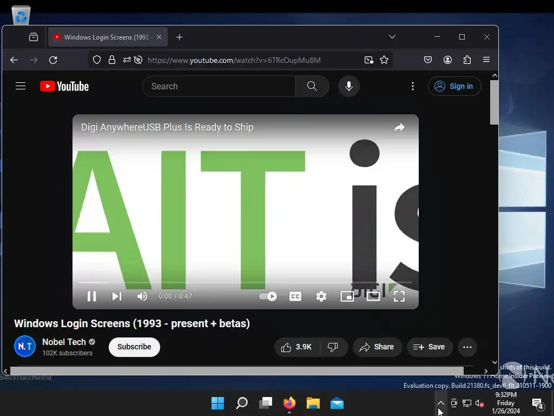Image resolution: width=554 pixels, height=416 pixels.
Task: Open the Share dialog button
Action: 377,347
